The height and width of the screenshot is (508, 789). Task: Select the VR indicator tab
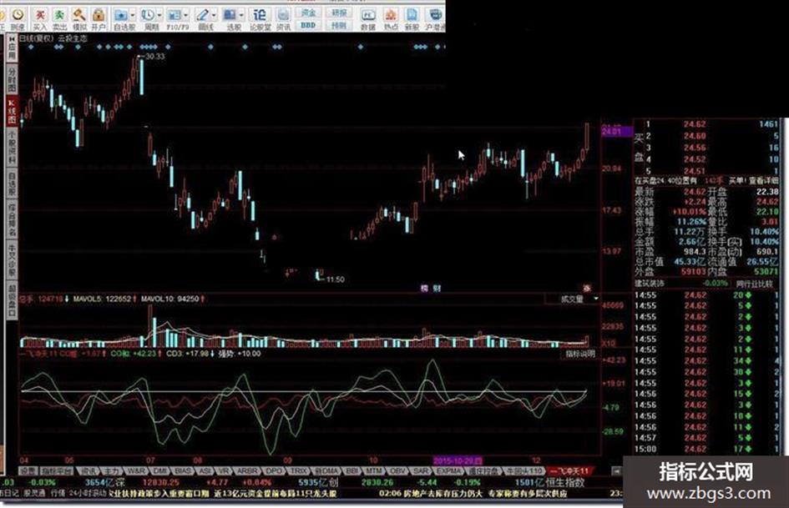point(224,471)
